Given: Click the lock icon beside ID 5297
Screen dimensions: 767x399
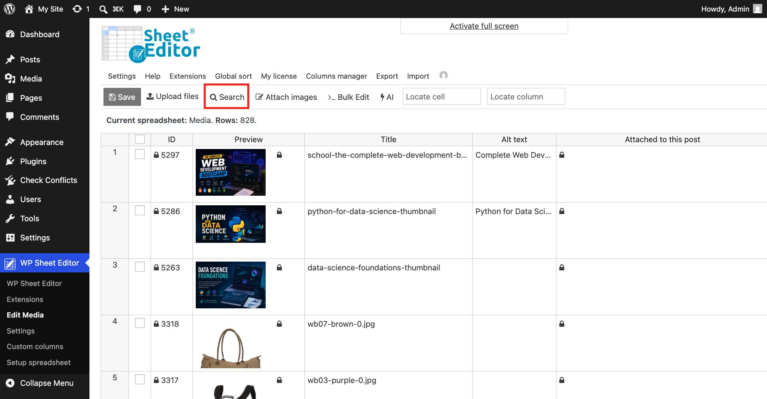Looking at the screenshot, I should coord(156,155).
